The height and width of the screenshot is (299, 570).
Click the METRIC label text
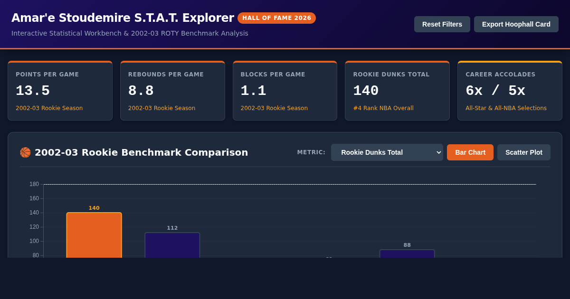coord(311,152)
